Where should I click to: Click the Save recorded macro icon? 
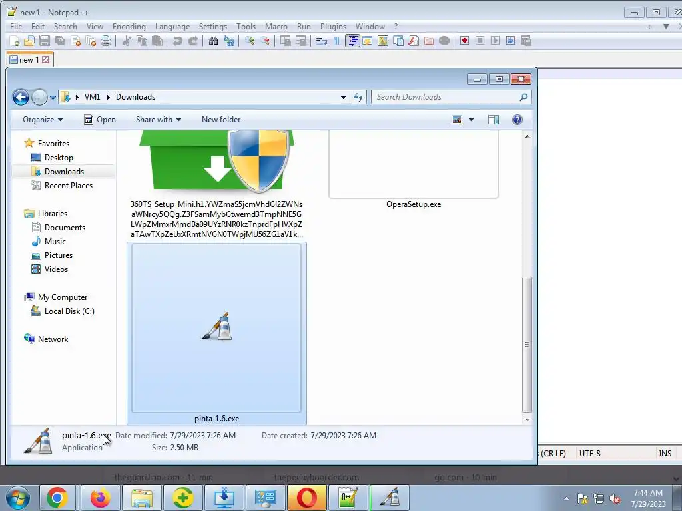pos(526,41)
